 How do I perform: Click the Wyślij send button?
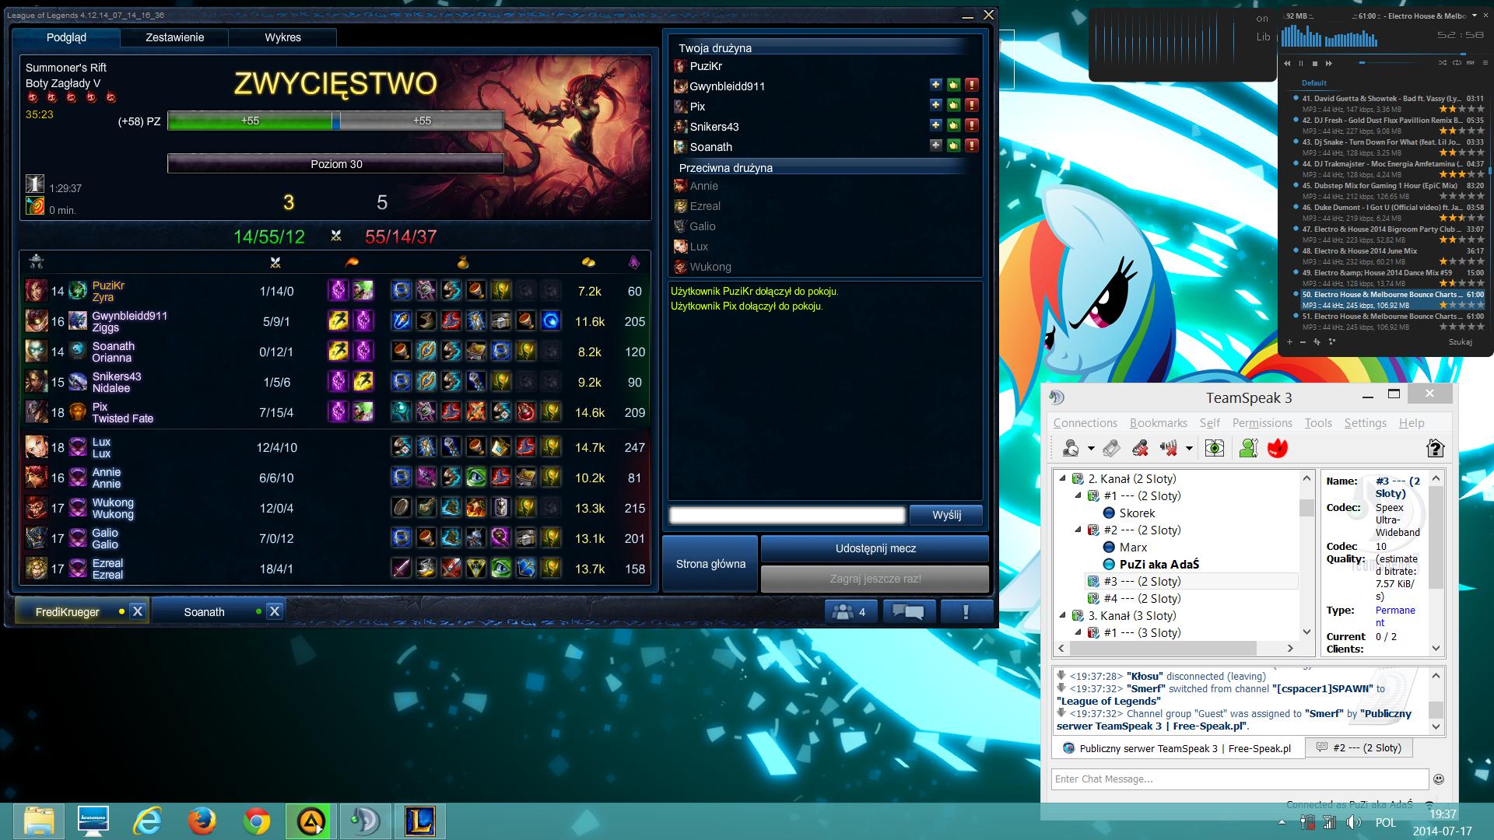(946, 515)
